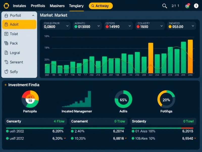
Task: Click the yellow Actiway button
Action: coord(101,6)
